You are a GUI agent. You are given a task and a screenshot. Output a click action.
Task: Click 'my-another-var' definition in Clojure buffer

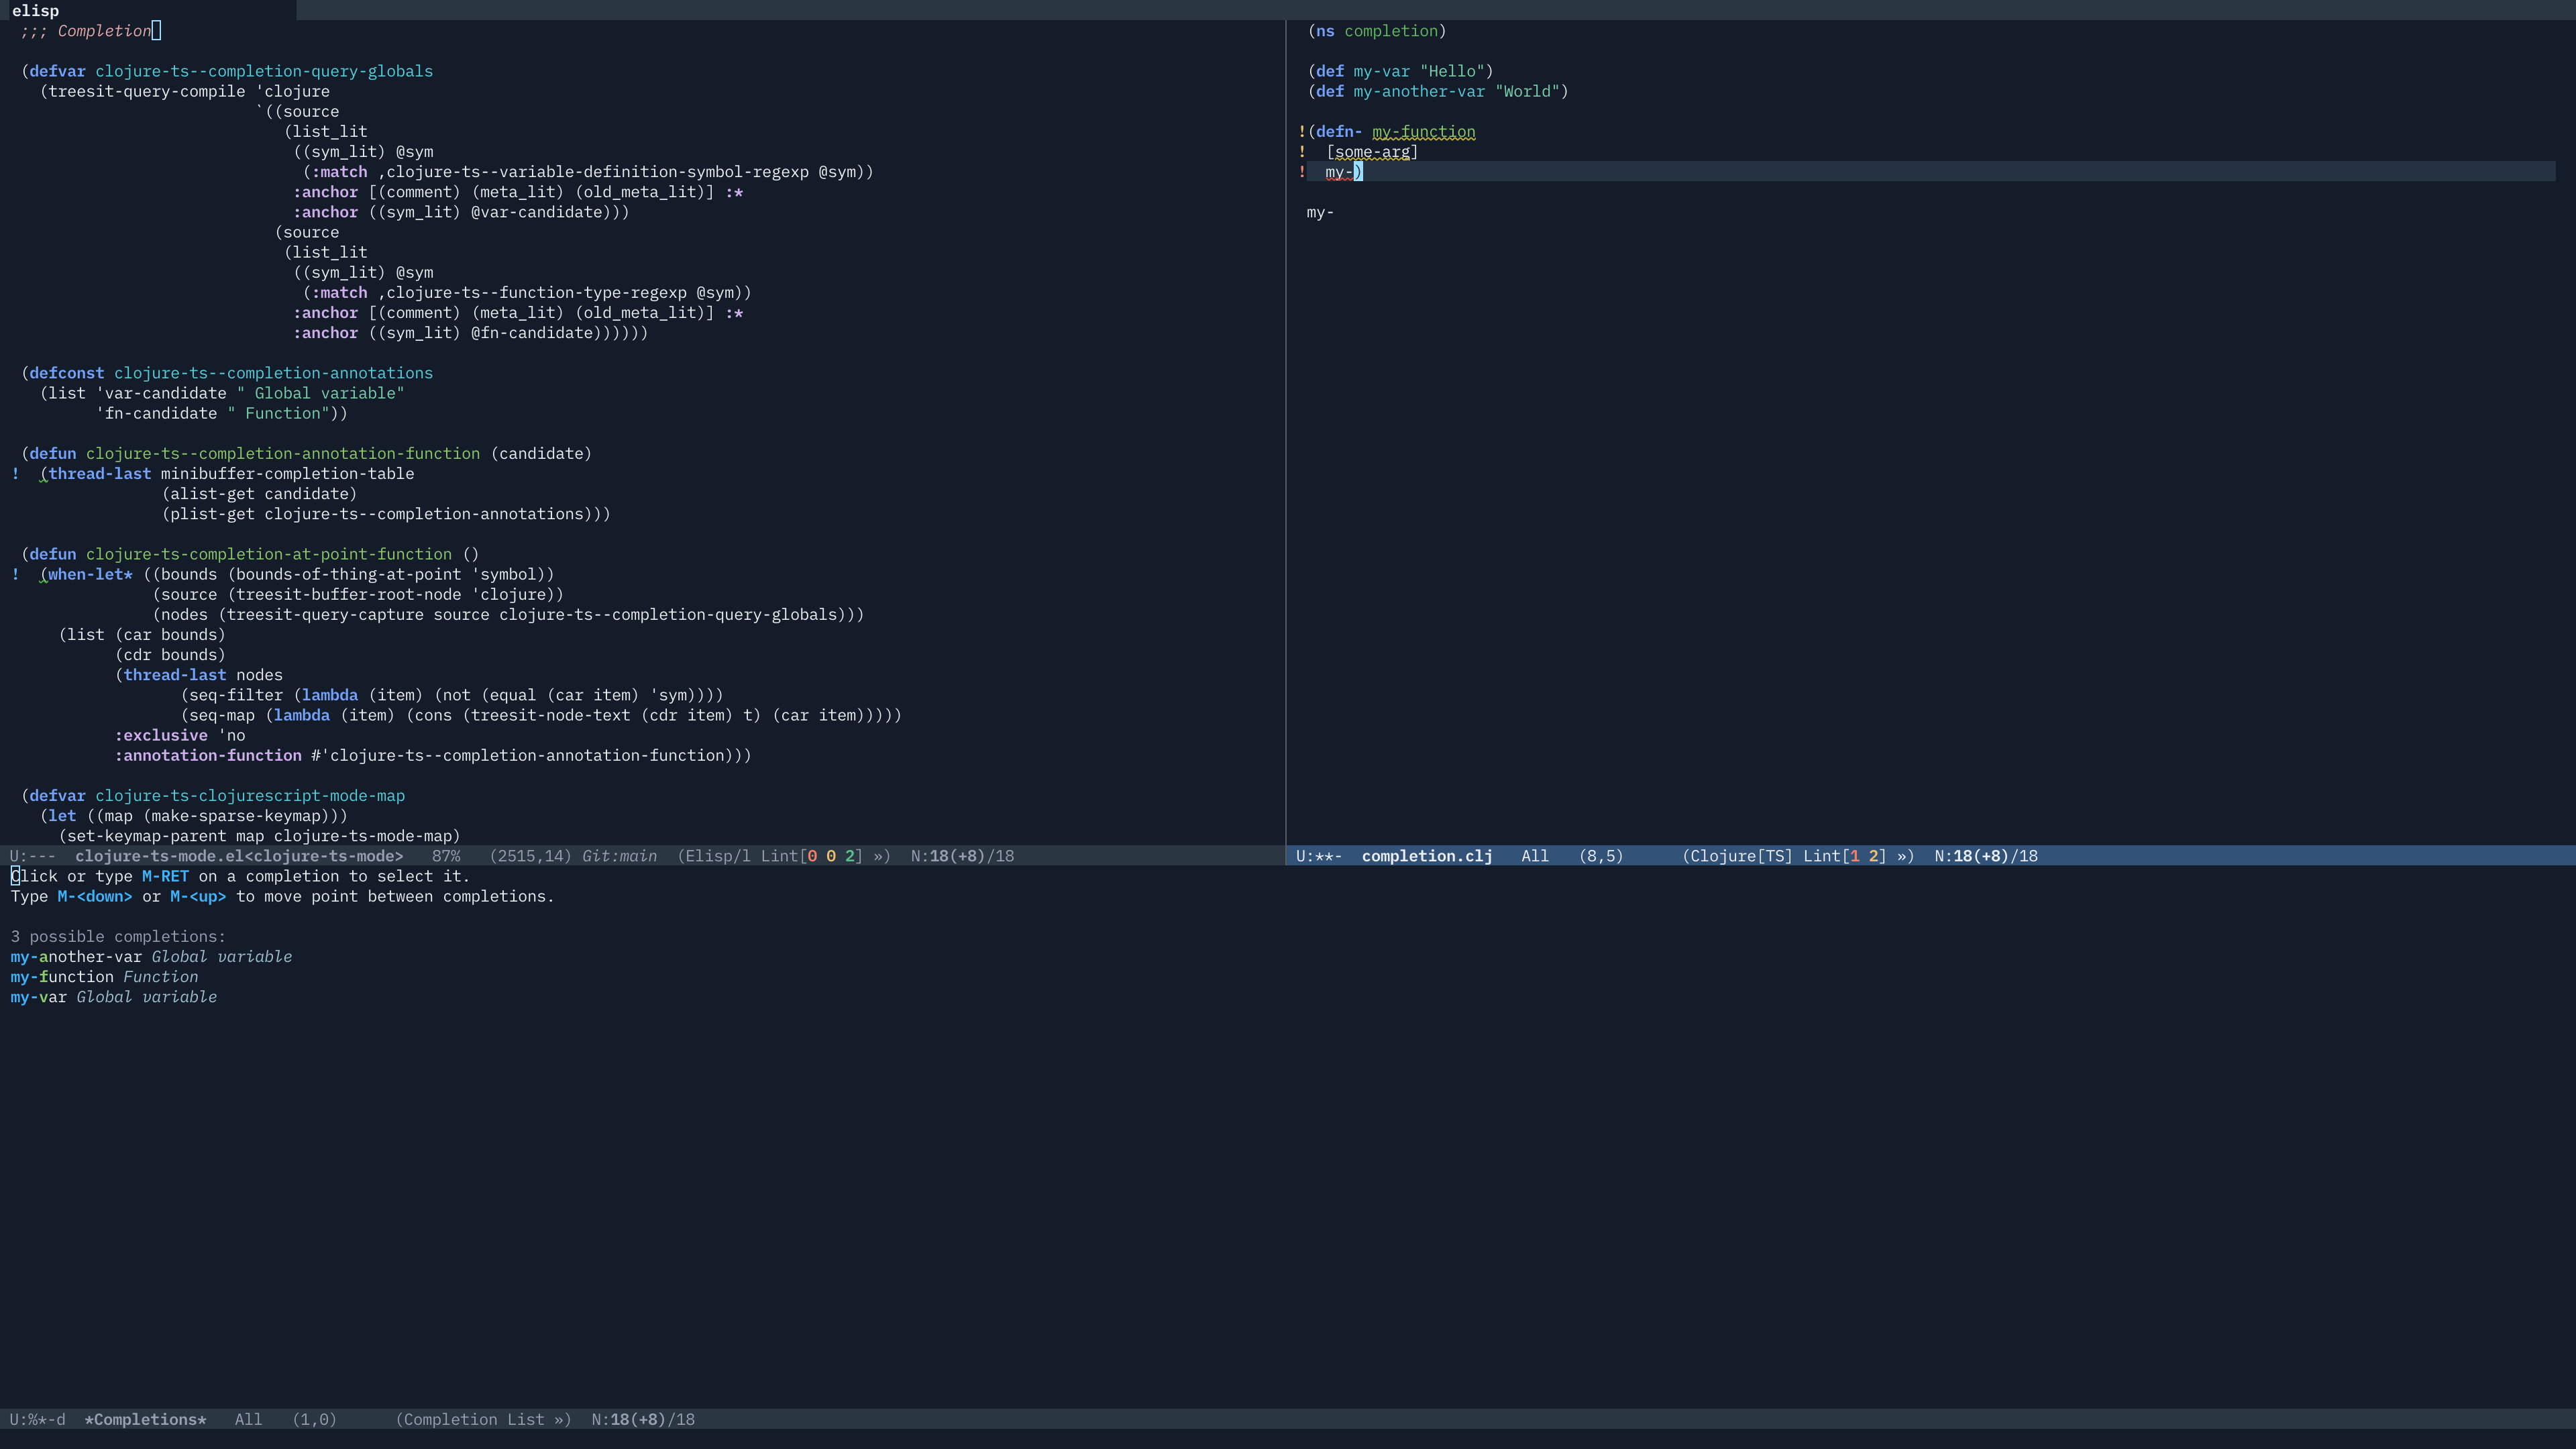1419,91
